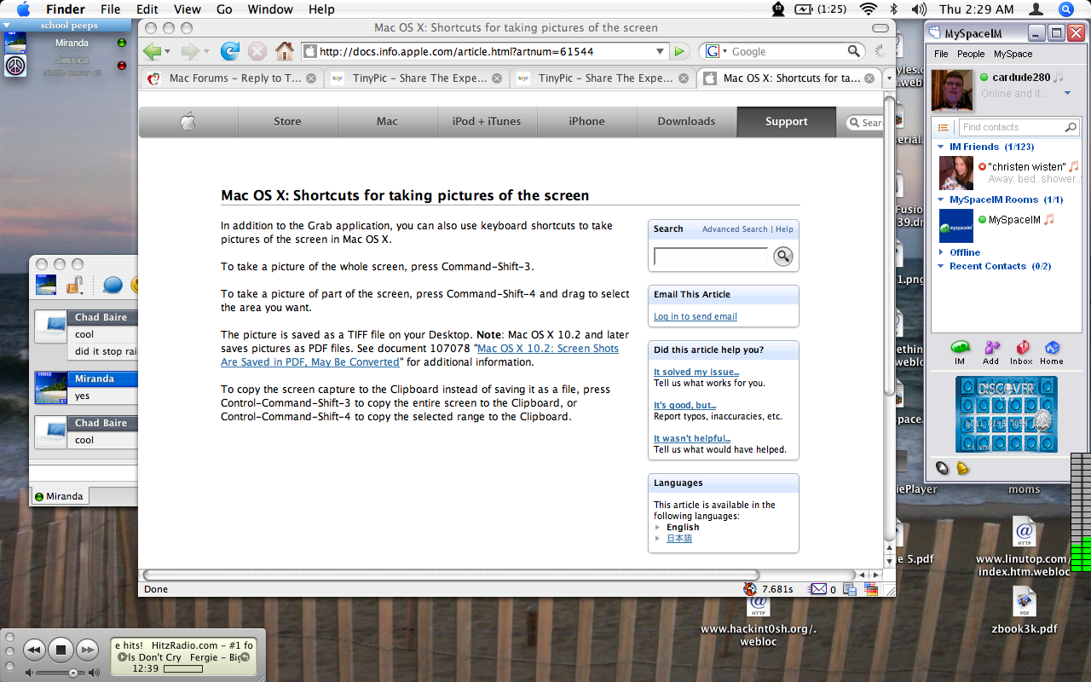Click the Japanese language link

[x=679, y=539]
